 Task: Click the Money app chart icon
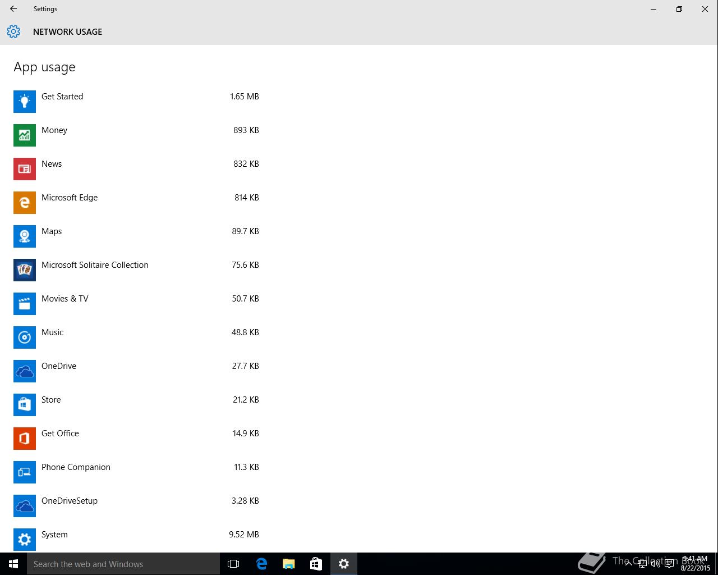pyautogui.click(x=25, y=135)
